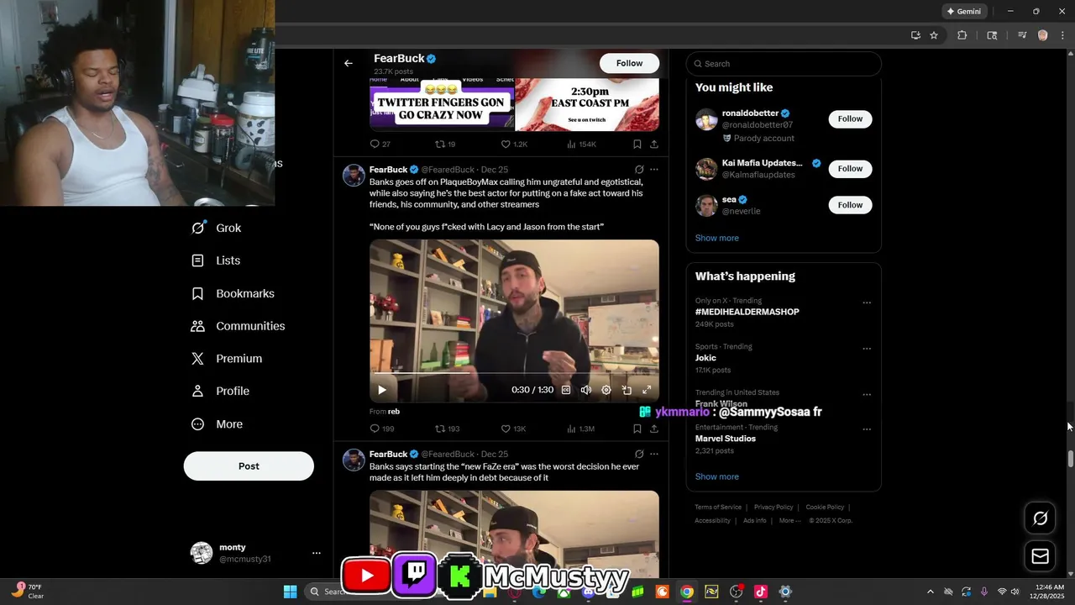This screenshot has height=605, width=1075.
Task: Follow ronaldobetter
Action: [850, 118]
